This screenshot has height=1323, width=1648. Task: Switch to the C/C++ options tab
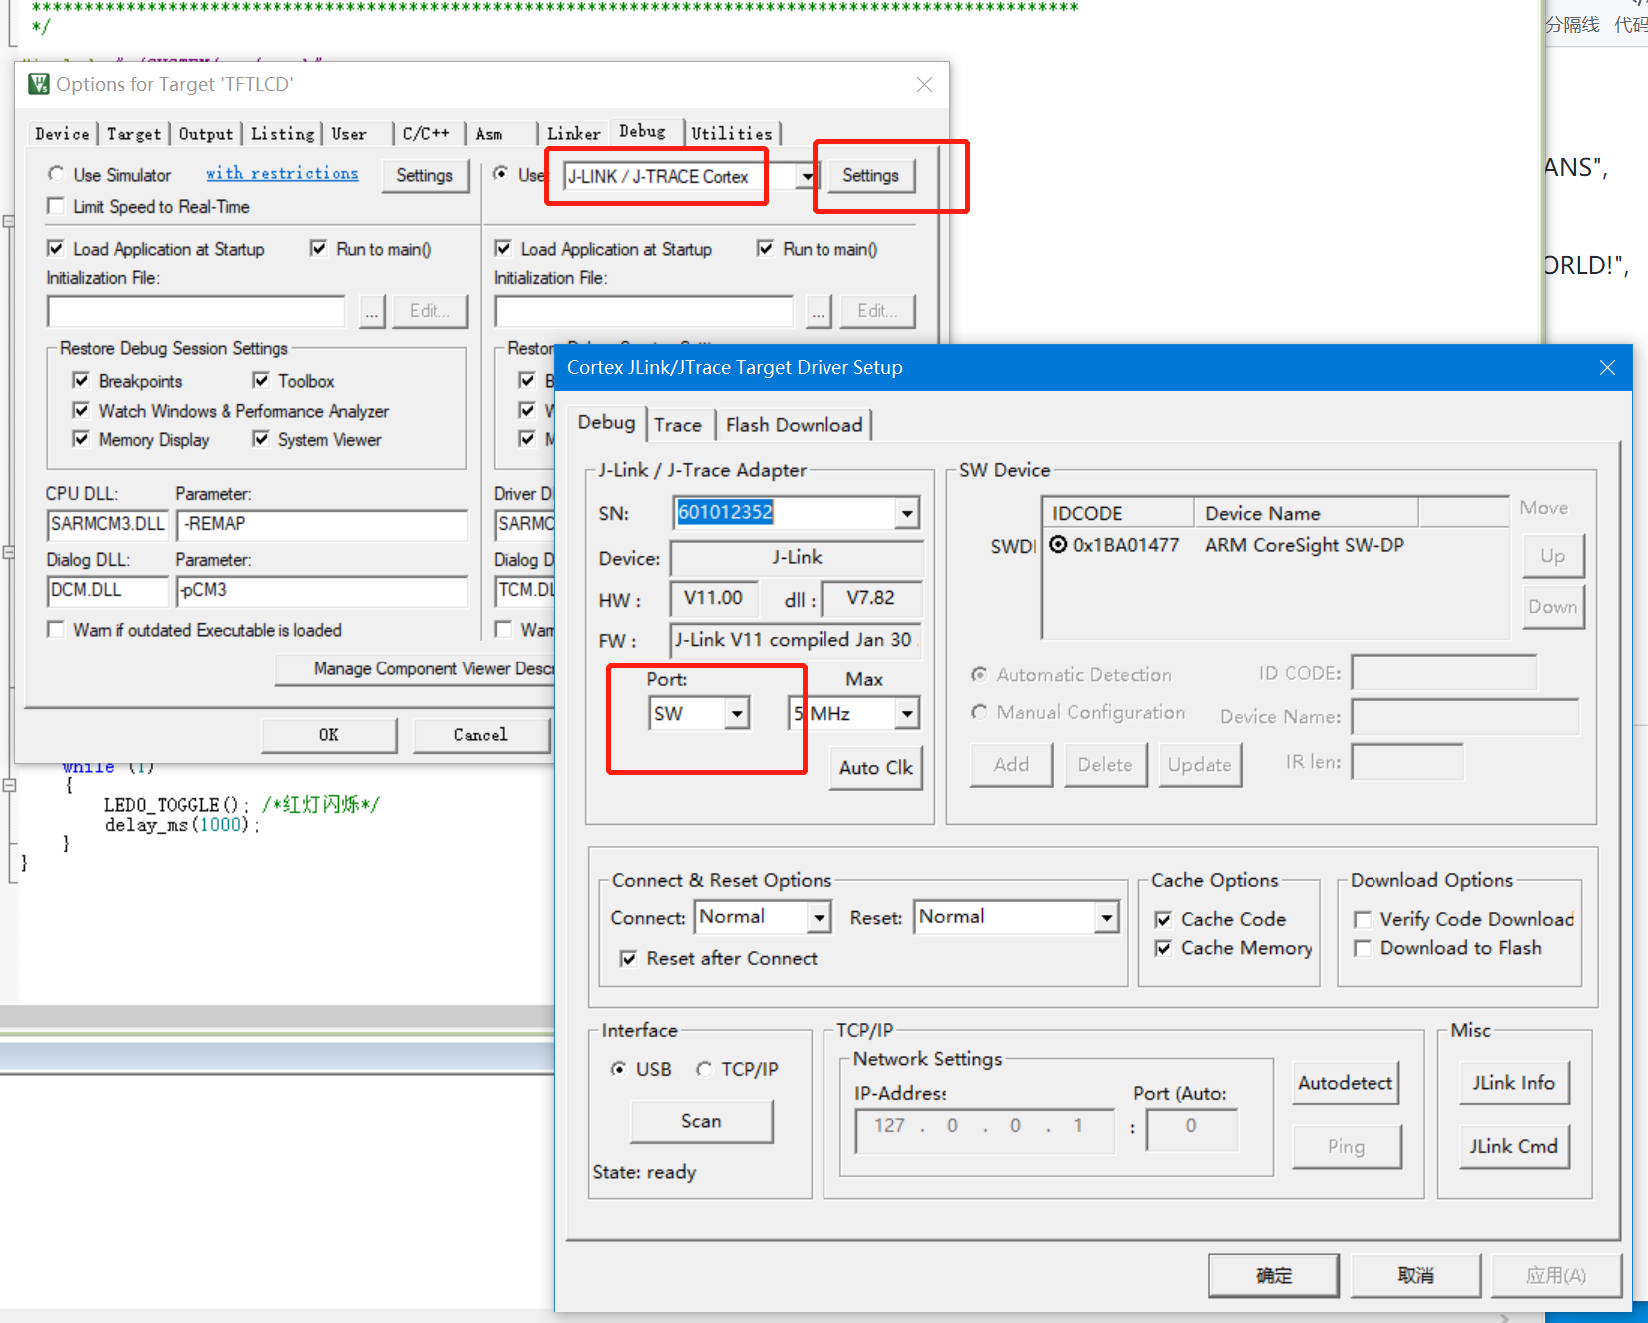[x=426, y=133]
